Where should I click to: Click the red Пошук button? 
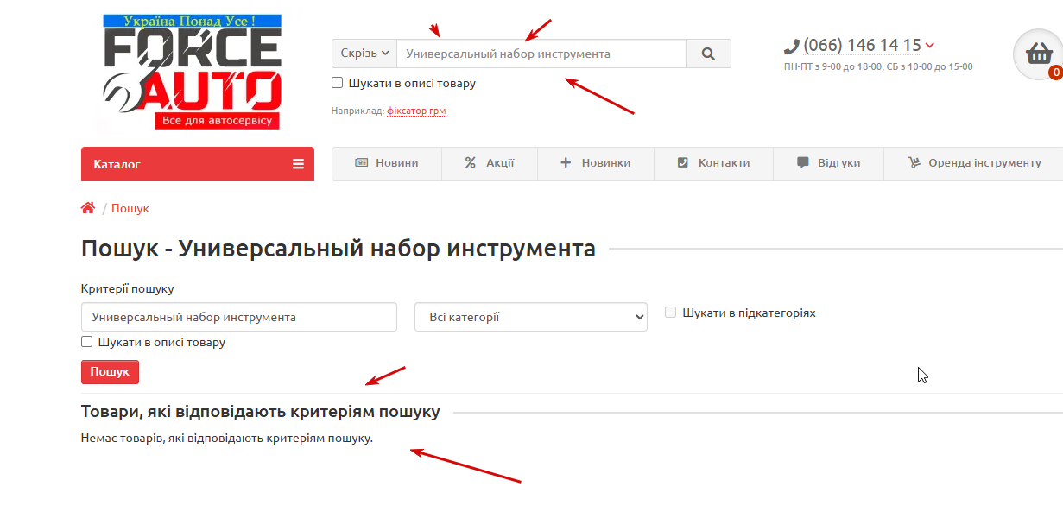tap(110, 372)
